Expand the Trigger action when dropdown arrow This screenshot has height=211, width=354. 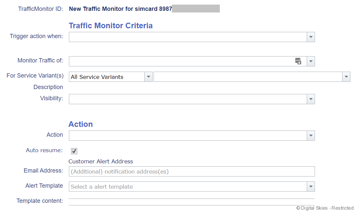(x=311, y=37)
